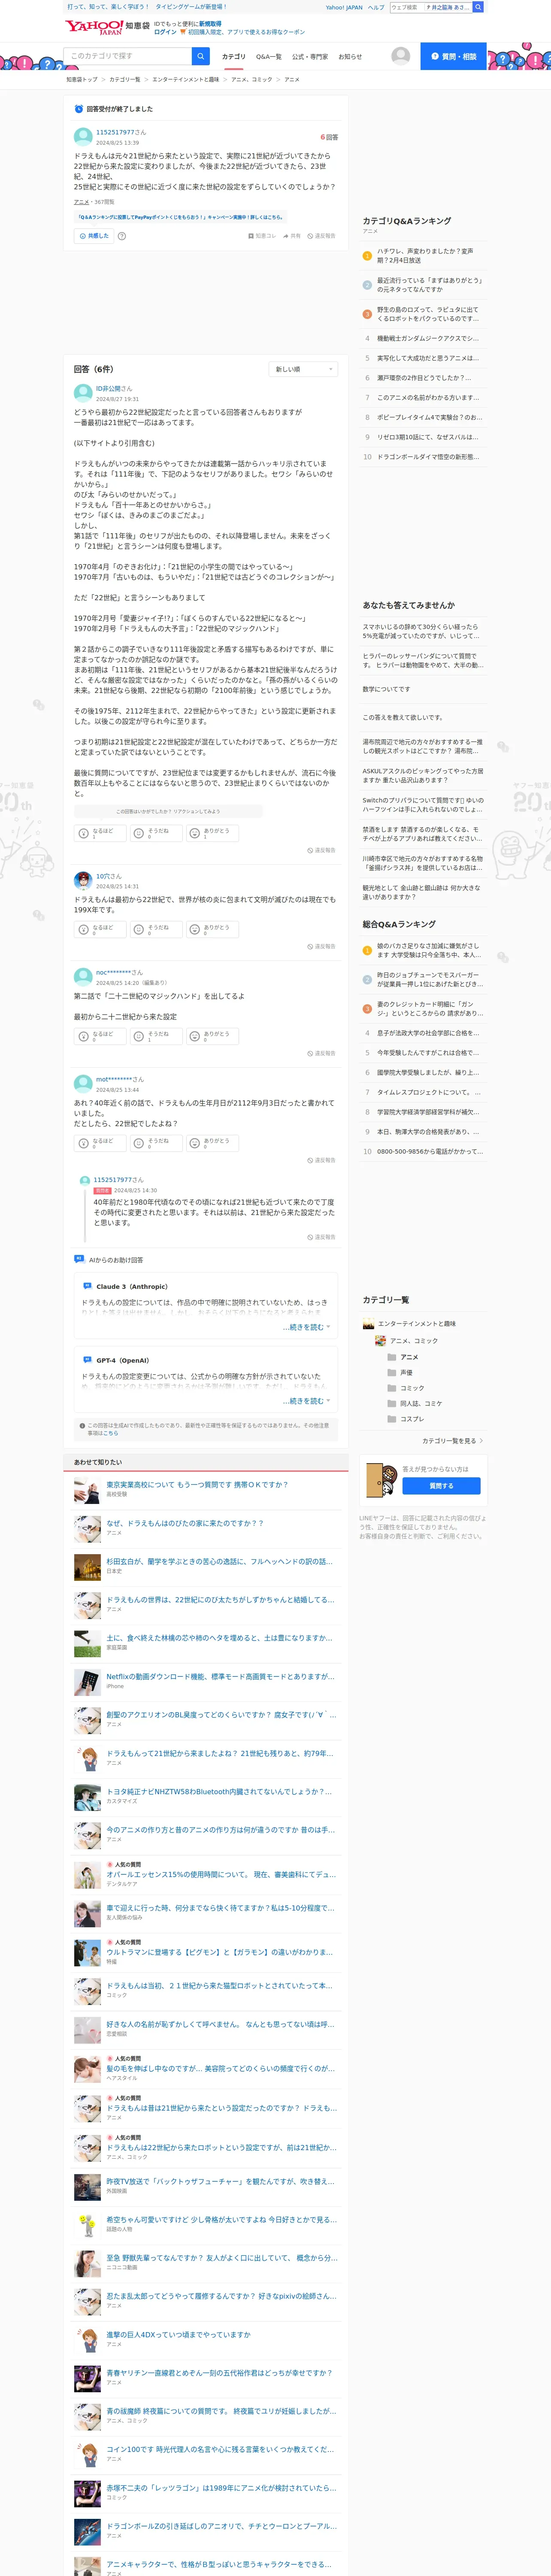Screen dimensions: 551x2576
Task: Open エンターテインメントと趣味 breadcrumb
Action: (186, 79)
